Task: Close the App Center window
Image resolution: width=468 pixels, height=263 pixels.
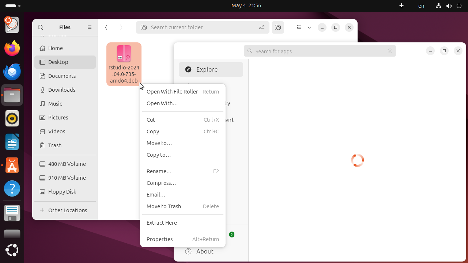Action: (458, 51)
